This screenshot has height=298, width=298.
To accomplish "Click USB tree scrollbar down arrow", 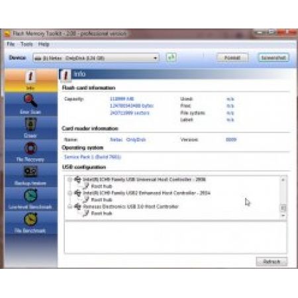I will point(283,216).
